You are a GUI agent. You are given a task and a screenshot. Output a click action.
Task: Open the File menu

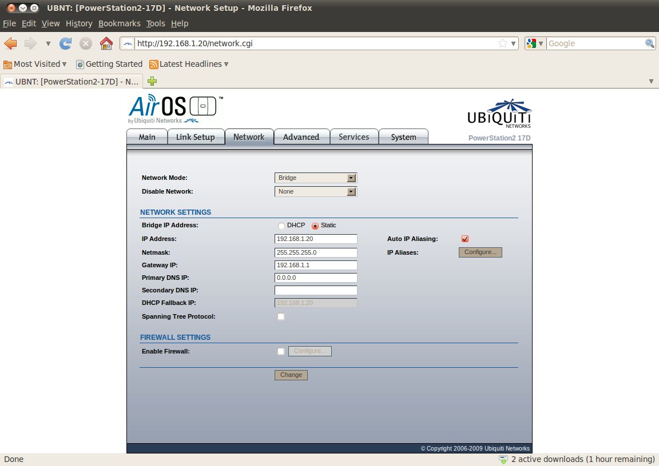pos(9,23)
